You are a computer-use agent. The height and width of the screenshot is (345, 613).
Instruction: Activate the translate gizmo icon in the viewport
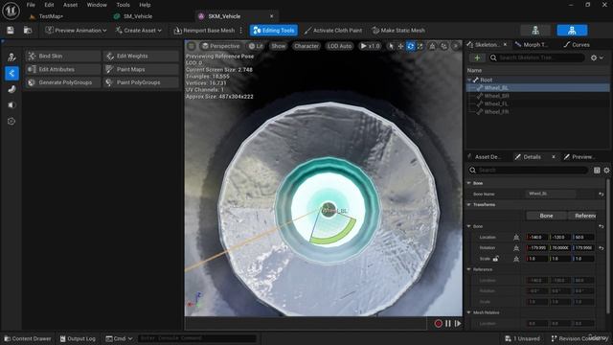400,46
